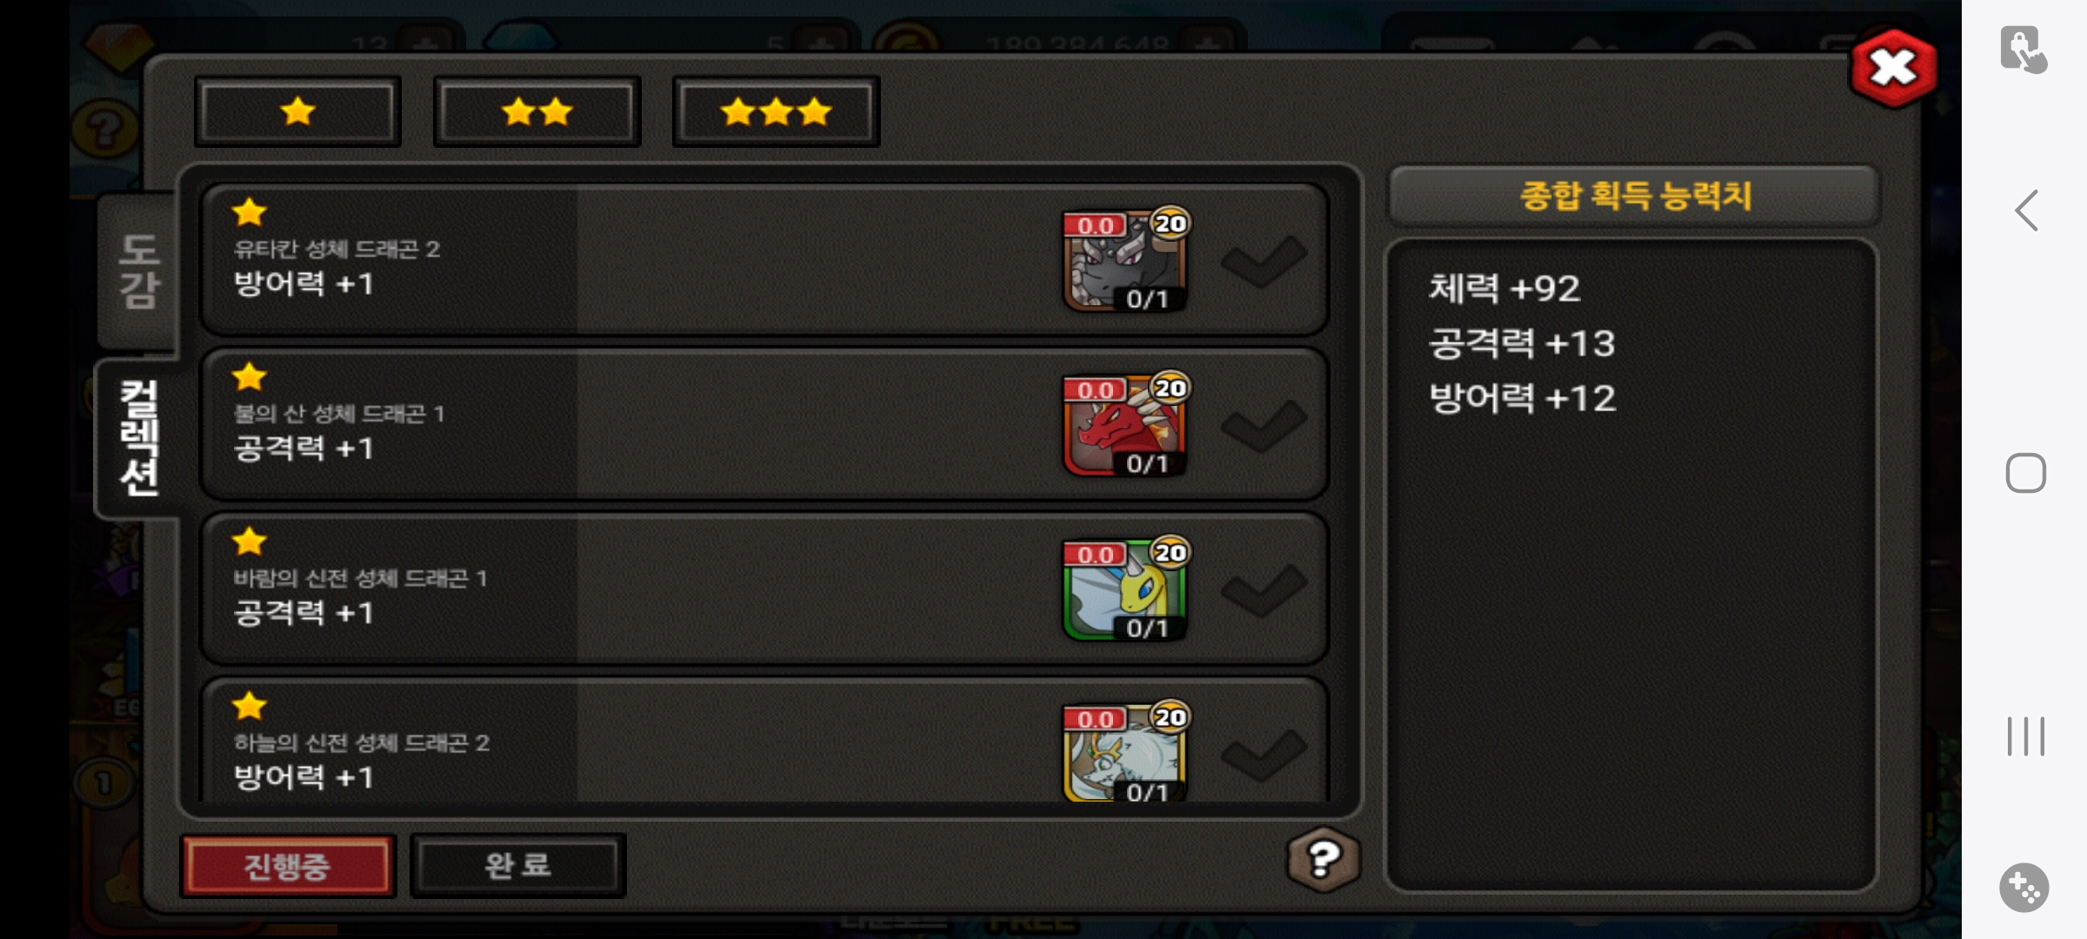
Task: Tap the white Sky Temple dragon card icon
Action: coord(1124,752)
